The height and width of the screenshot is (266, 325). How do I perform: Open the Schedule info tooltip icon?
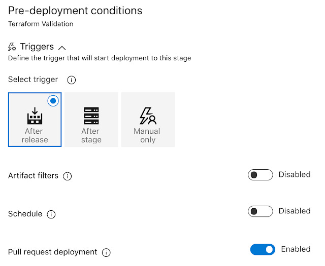51,214
